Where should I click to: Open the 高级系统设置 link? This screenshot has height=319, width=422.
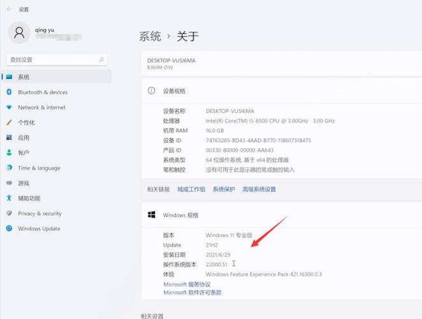pos(259,189)
